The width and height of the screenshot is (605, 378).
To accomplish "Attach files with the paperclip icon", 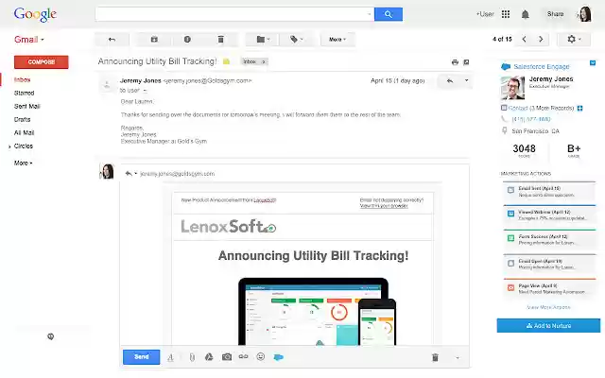I will (x=192, y=357).
